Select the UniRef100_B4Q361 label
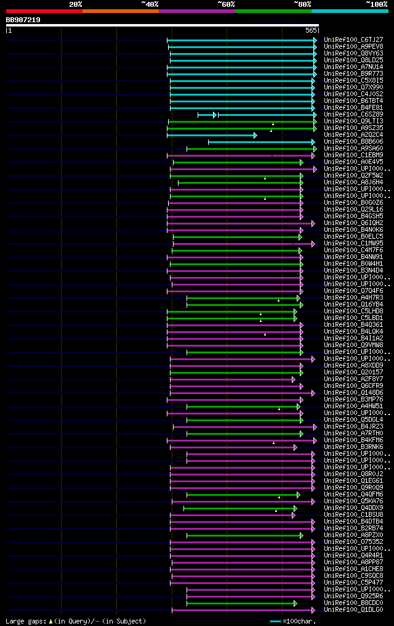 pyautogui.click(x=353, y=325)
